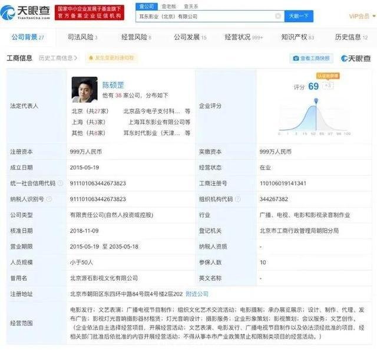The height and width of the screenshot is (354, 377).
Task: Expand 历史工商信息 link with chevron
Action: (x=58, y=58)
